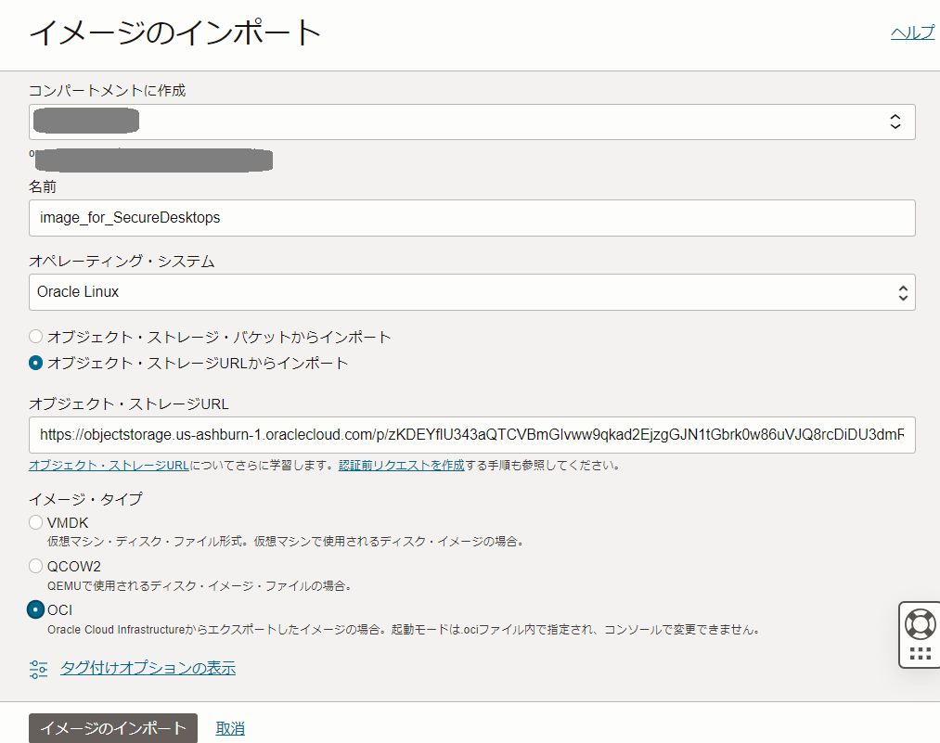This screenshot has height=743, width=940.
Task: Select オブジェクト・ストレージURLからインポート radio button
Action: [x=35, y=363]
